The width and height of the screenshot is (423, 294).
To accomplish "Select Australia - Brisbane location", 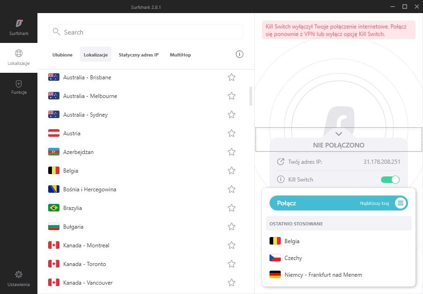I will click(146, 77).
